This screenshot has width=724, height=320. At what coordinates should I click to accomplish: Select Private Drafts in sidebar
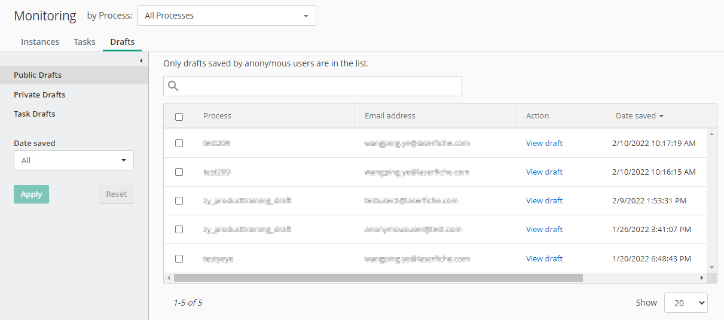[x=39, y=95]
